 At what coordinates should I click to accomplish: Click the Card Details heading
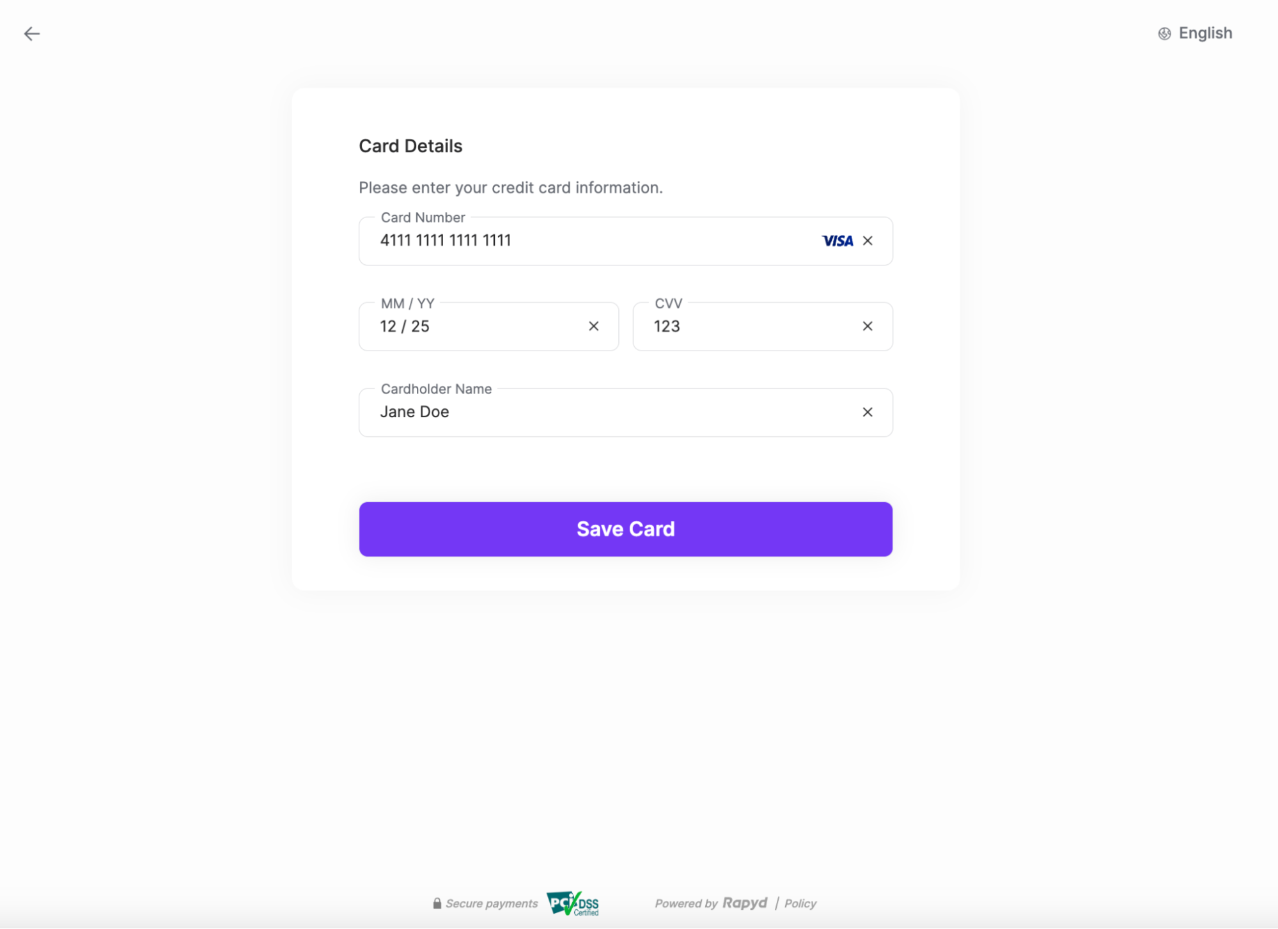411,146
